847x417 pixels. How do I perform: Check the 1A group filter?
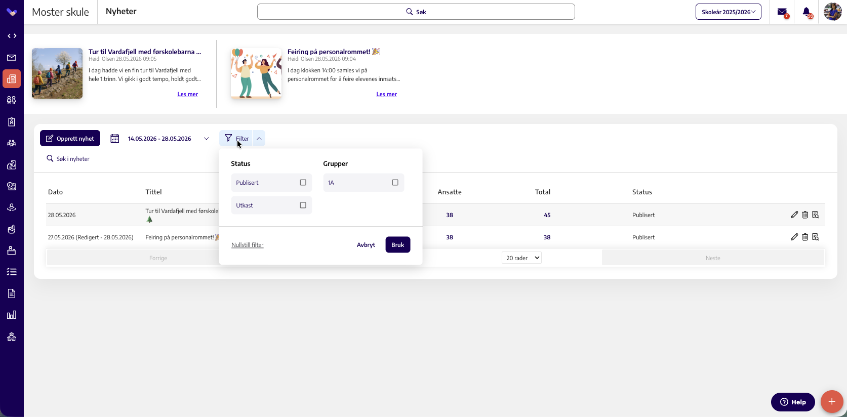point(395,183)
